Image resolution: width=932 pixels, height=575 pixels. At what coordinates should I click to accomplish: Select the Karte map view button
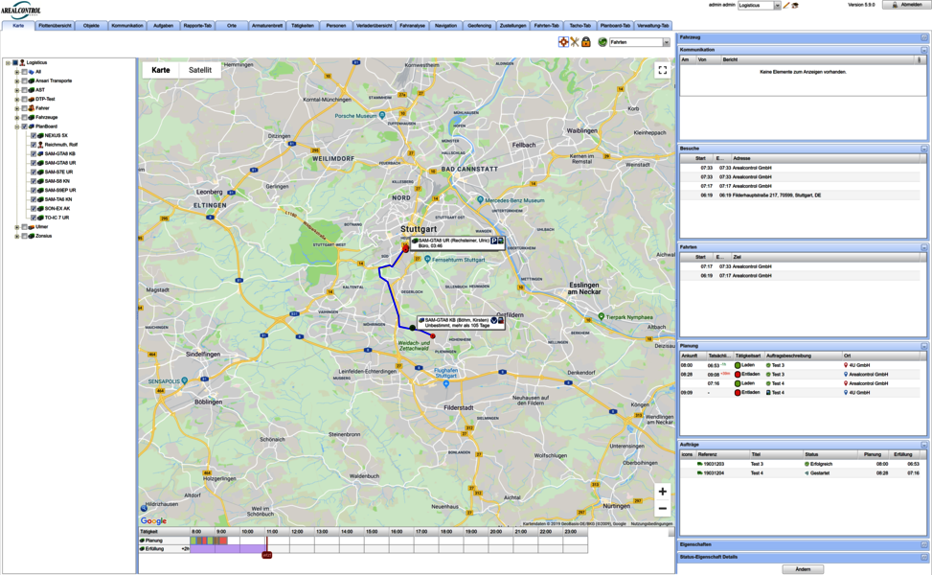tap(161, 70)
